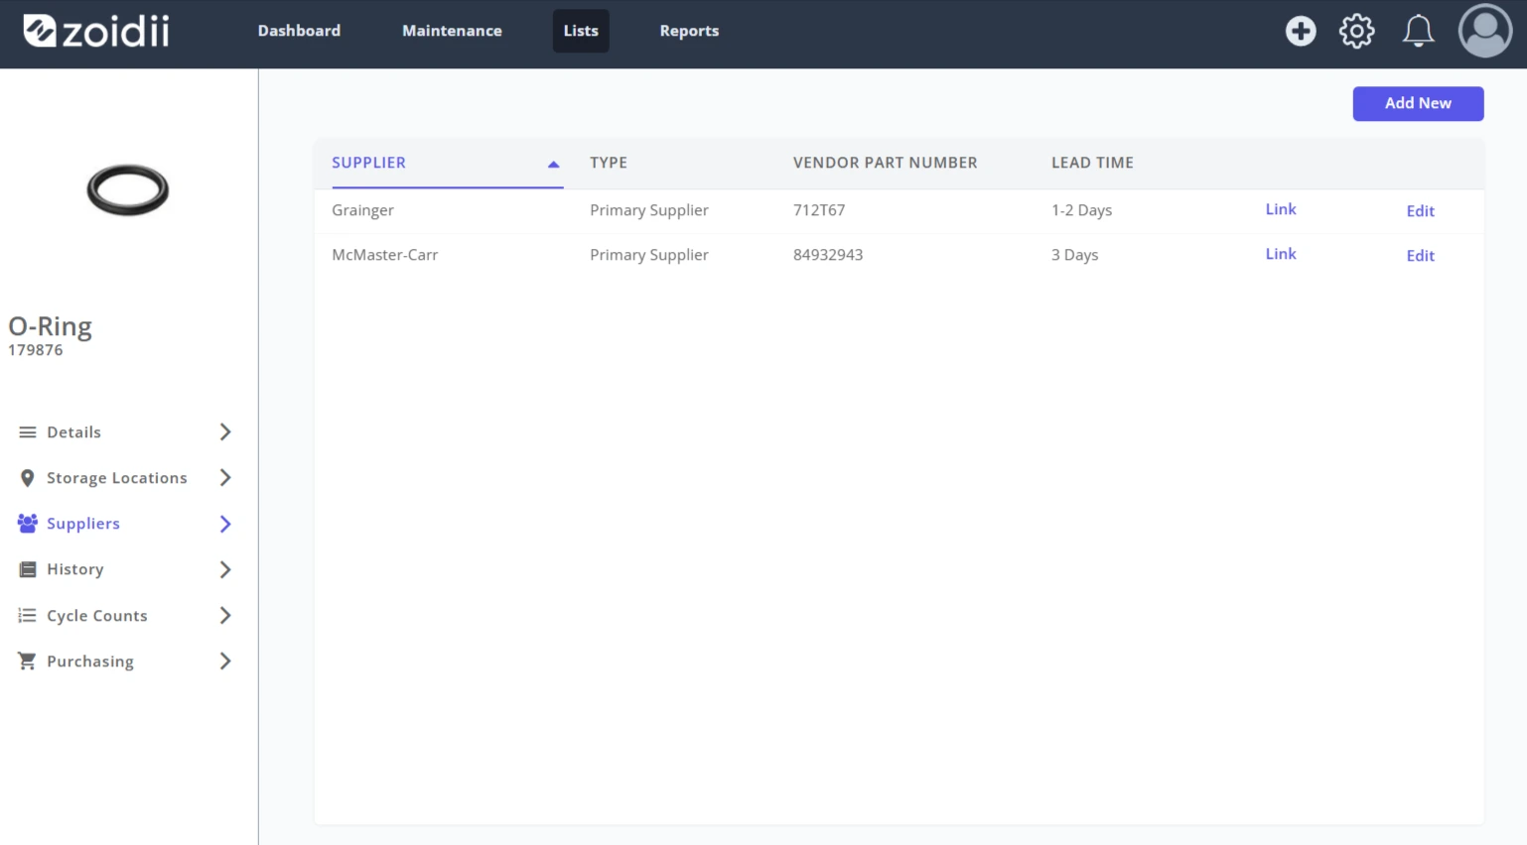Screen dimensions: 1527x845
Task: Select the Storage Locations pin icon
Action: [x=28, y=478]
